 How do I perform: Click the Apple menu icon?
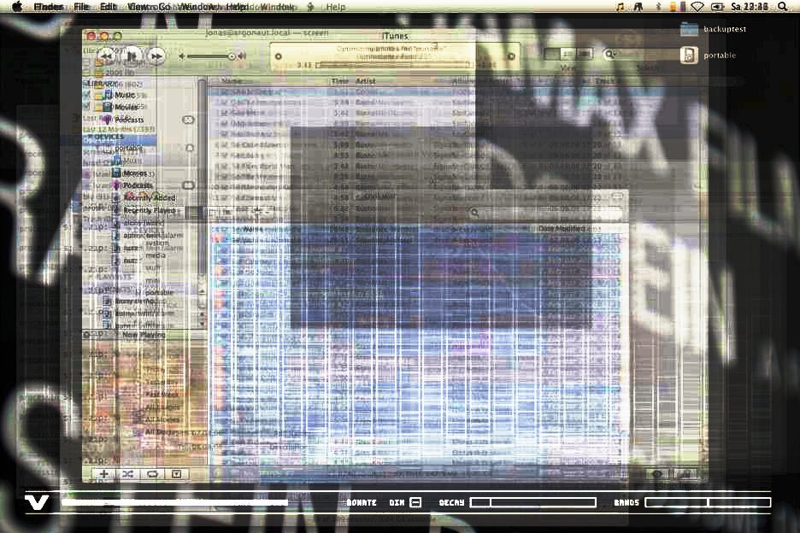(17, 7)
